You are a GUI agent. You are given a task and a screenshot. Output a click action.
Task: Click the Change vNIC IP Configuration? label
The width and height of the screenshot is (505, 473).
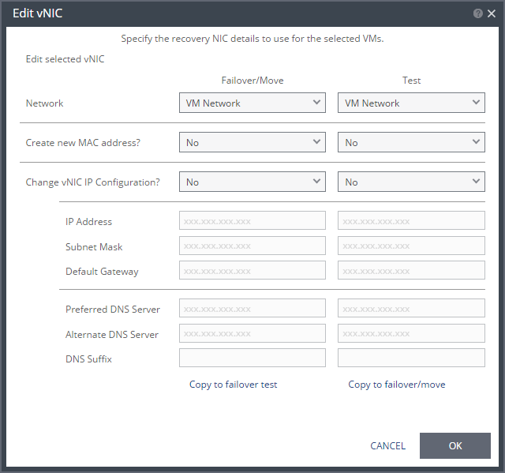tap(93, 182)
